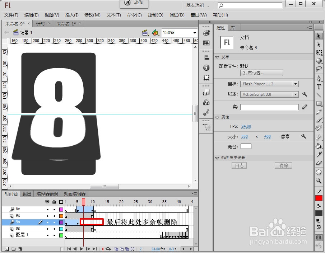
Task: Open the Align panel from the dock
Action: coord(206,57)
